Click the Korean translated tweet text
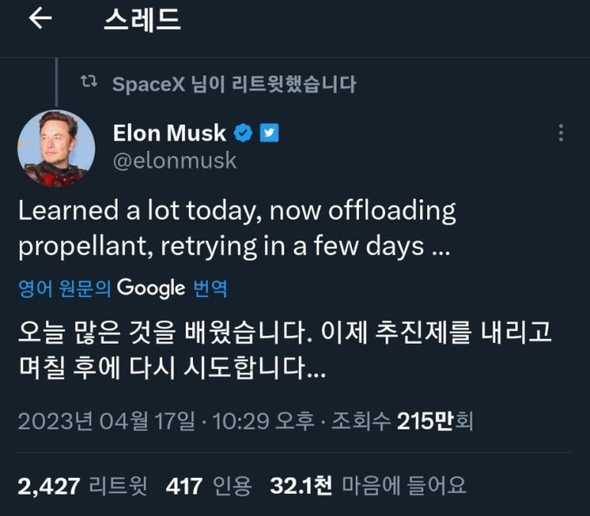This screenshot has width=590, height=516. tap(284, 349)
